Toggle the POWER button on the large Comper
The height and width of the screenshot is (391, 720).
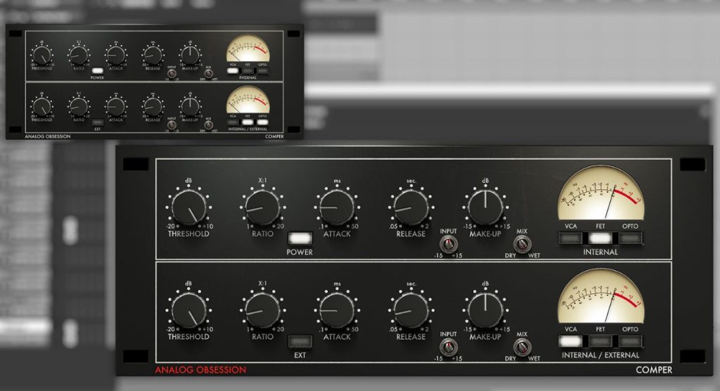[x=300, y=238]
